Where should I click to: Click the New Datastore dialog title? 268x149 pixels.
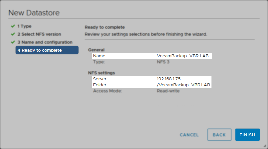(x=34, y=13)
